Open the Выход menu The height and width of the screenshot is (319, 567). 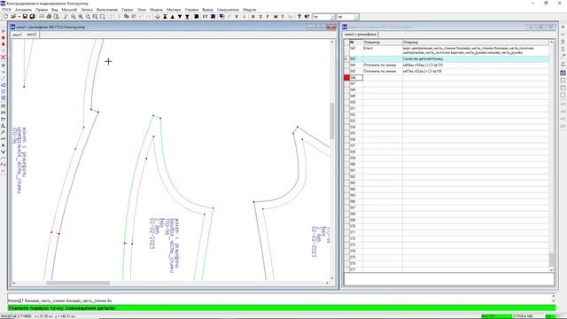207,10
